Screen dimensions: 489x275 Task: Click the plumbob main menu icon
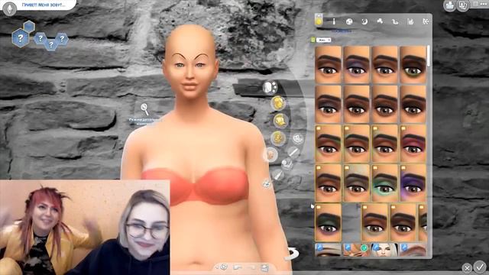click(x=10, y=8)
